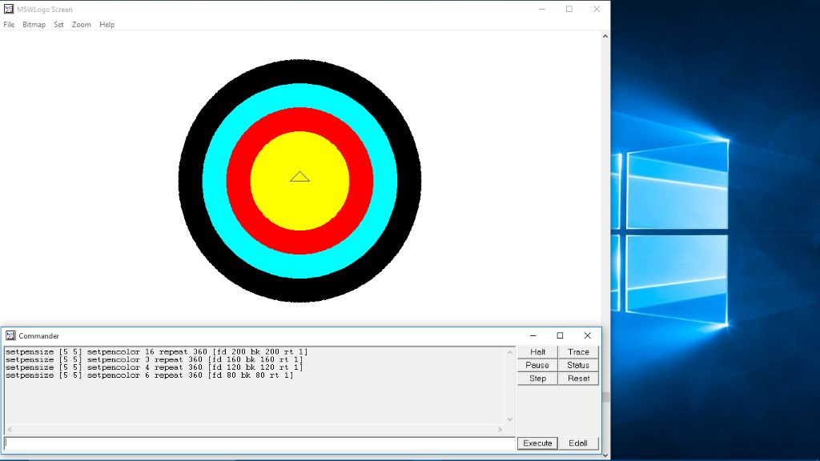820x461 pixels.
Task: Open the Set menu
Action: (x=58, y=25)
